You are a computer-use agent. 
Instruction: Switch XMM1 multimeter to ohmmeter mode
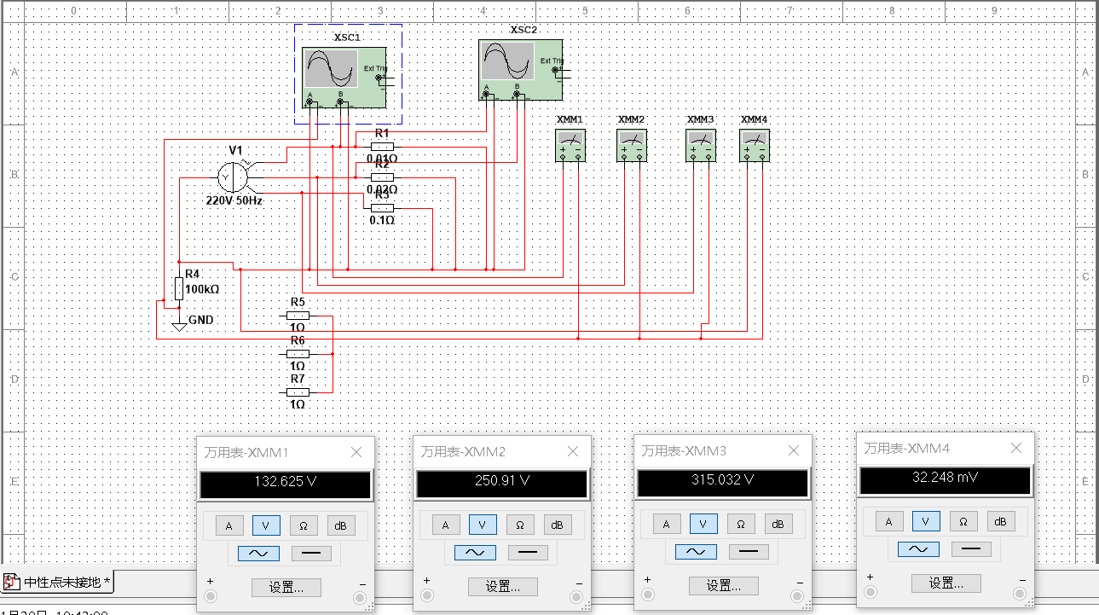click(304, 525)
